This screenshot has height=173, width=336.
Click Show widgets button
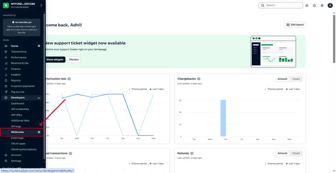point(55,60)
